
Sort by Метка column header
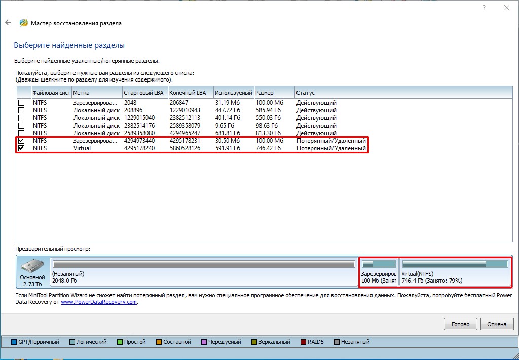tap(97, 93)
